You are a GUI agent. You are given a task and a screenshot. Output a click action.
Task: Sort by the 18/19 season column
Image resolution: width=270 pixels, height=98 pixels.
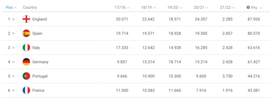click(148, 8)
